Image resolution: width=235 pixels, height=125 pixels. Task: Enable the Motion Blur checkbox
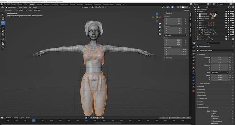[x=199, y=99]
